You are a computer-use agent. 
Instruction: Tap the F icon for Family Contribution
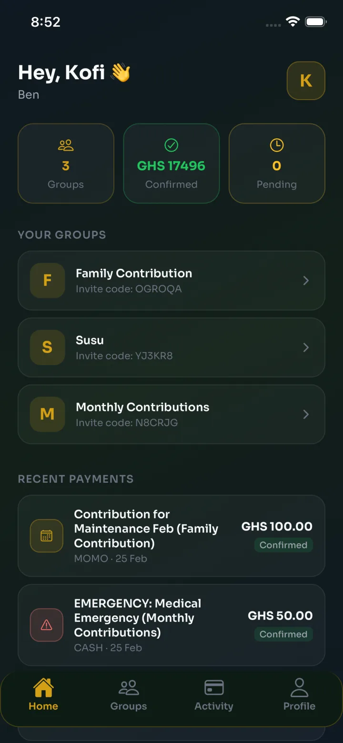(x=47, y=281)
